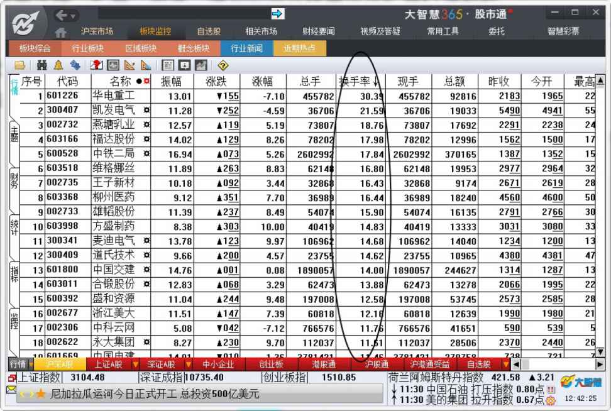Select the row for 中国交建

[x=307, y=270]
